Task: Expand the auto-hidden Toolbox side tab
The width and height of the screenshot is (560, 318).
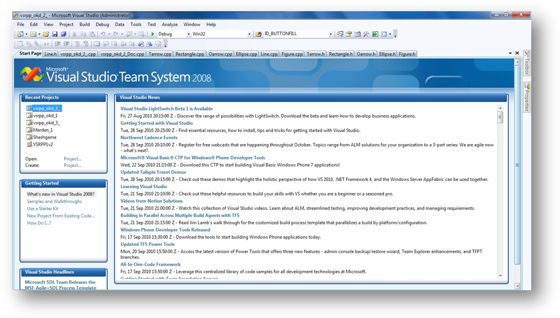Action: (526, 63)
